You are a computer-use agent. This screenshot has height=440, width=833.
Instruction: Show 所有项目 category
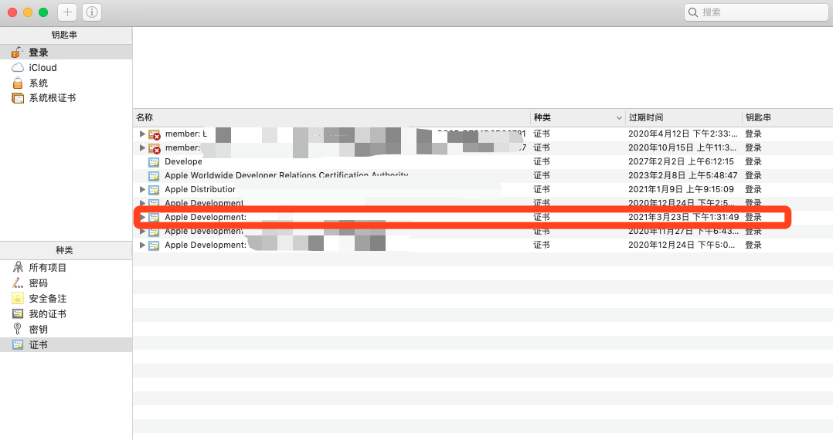coord(66,268)
